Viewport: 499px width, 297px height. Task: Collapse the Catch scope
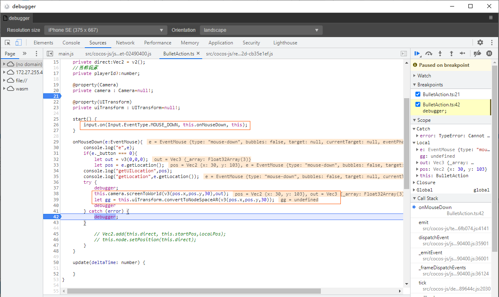click(x=414, y=129)
